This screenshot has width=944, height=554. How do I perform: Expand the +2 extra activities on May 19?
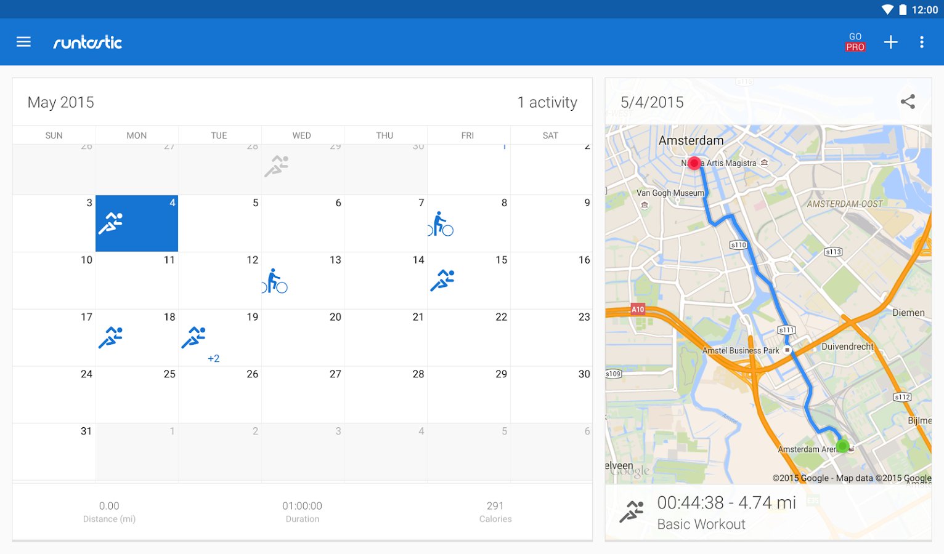click(x=213, y=358)
